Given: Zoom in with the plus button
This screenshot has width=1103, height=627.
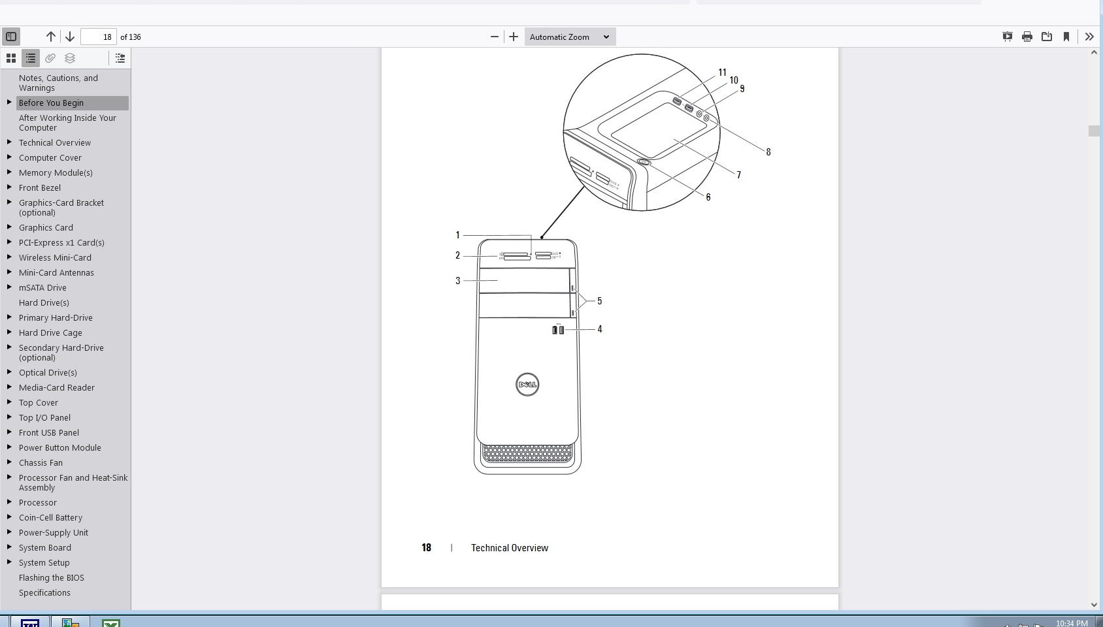Looking at the screenshot, I should click(x=514, y=37).
